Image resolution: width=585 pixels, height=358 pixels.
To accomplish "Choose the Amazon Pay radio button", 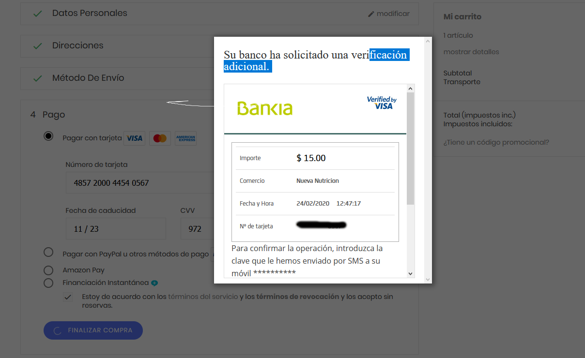I will [x=48, y=270].
